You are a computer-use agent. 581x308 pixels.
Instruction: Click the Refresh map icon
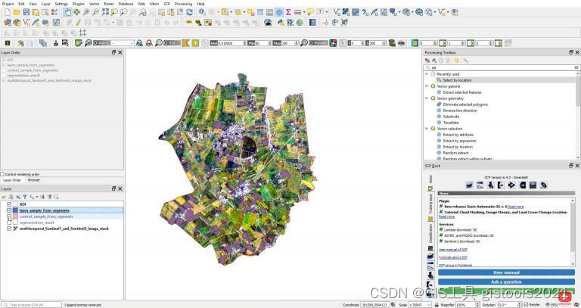[189, 12]
